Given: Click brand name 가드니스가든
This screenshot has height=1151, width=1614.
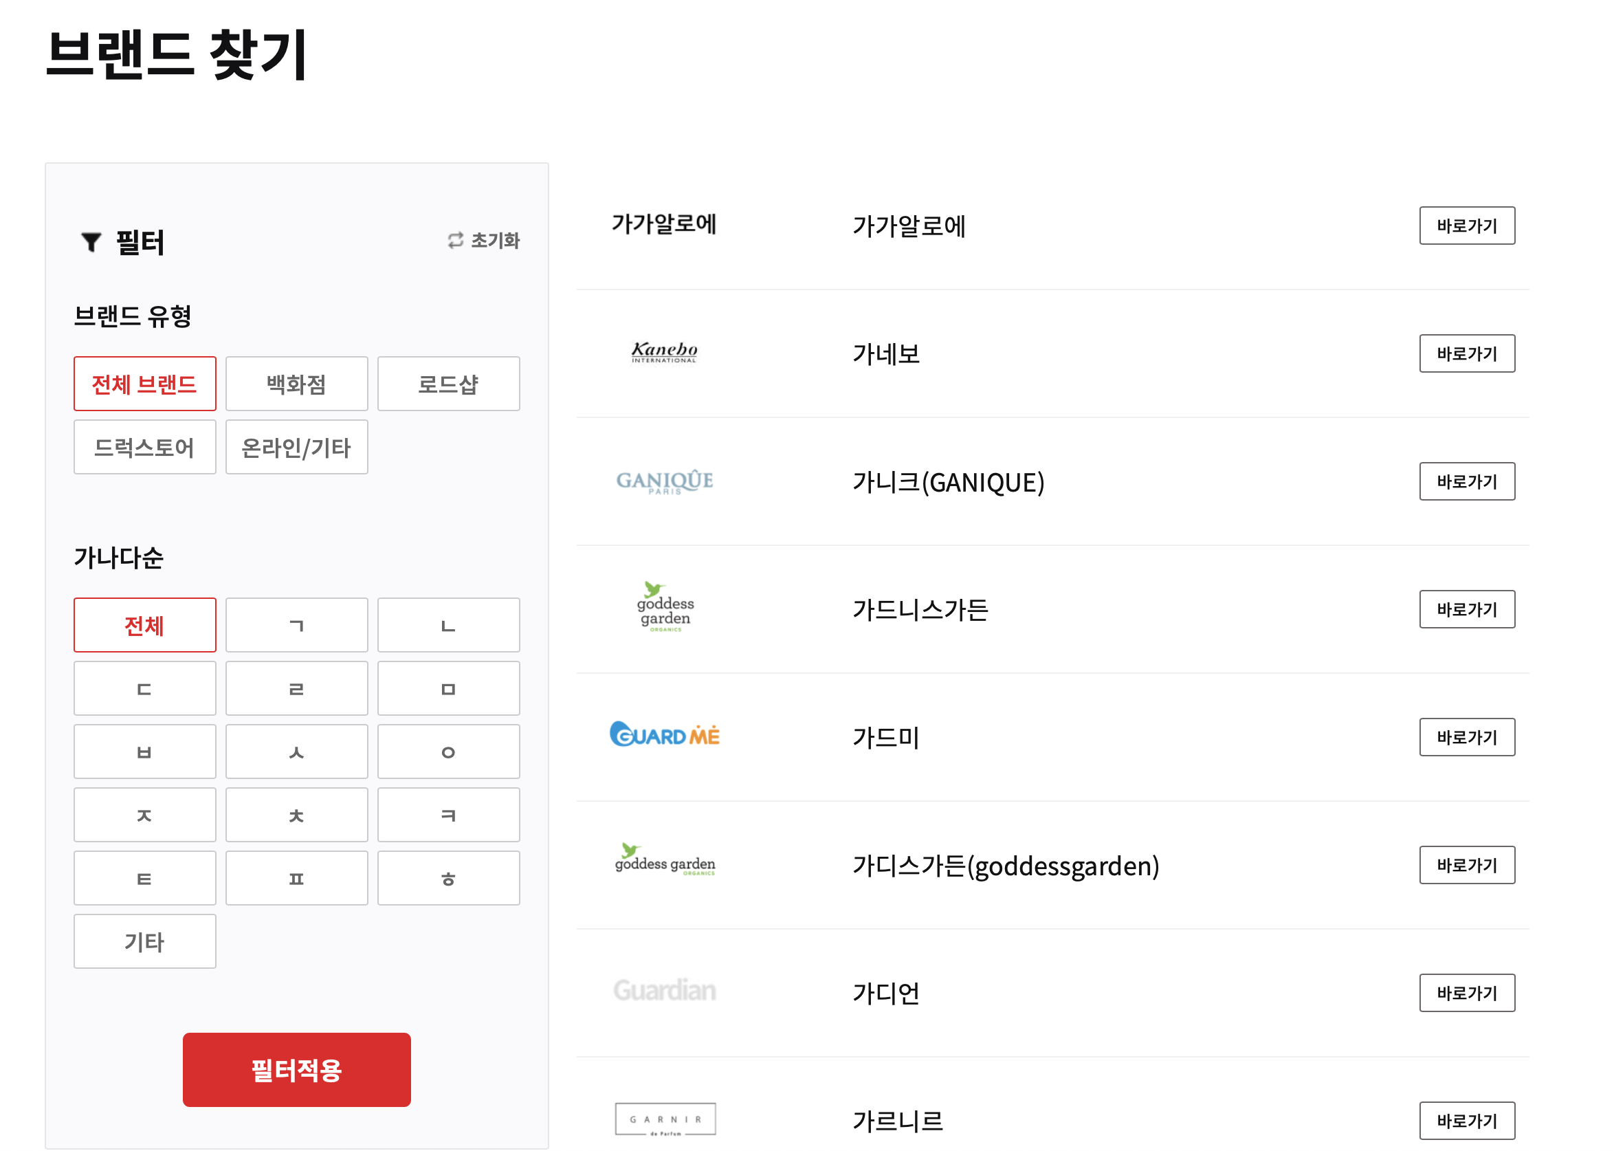Looking at the screenshot, I should pyautogui.click(x=920, y=609).
